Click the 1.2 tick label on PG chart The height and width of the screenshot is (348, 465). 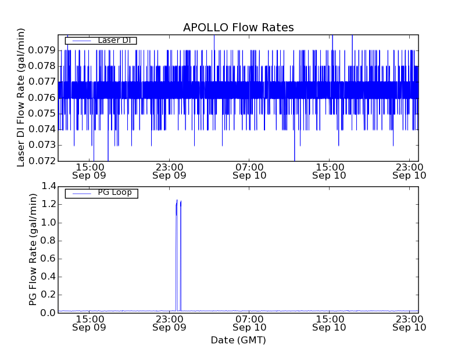click(48, 204)
